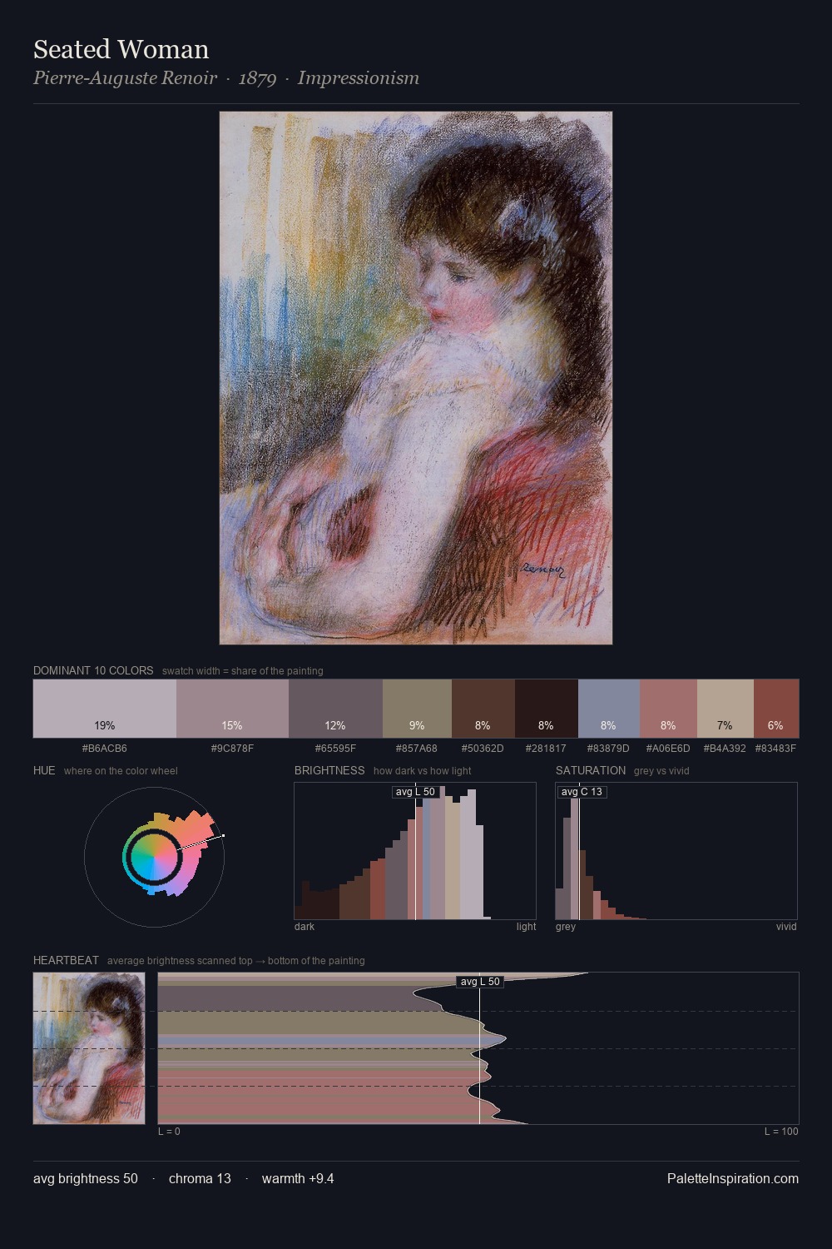
Task: Click the 'avg C 13' saturation marker label
Action: (x=582, y=792)
